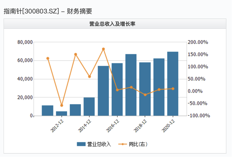This screenshot has height=157, width=232.
Task: Click the 2016-12 revenue bar
Action: click(x=117, y=89)
